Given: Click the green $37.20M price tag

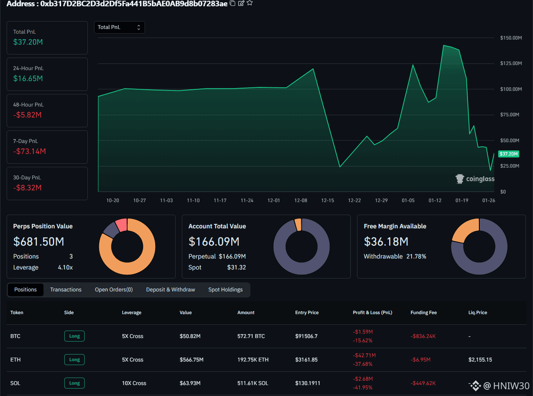Looking at the screenshot, I should (x=509, y=154).
